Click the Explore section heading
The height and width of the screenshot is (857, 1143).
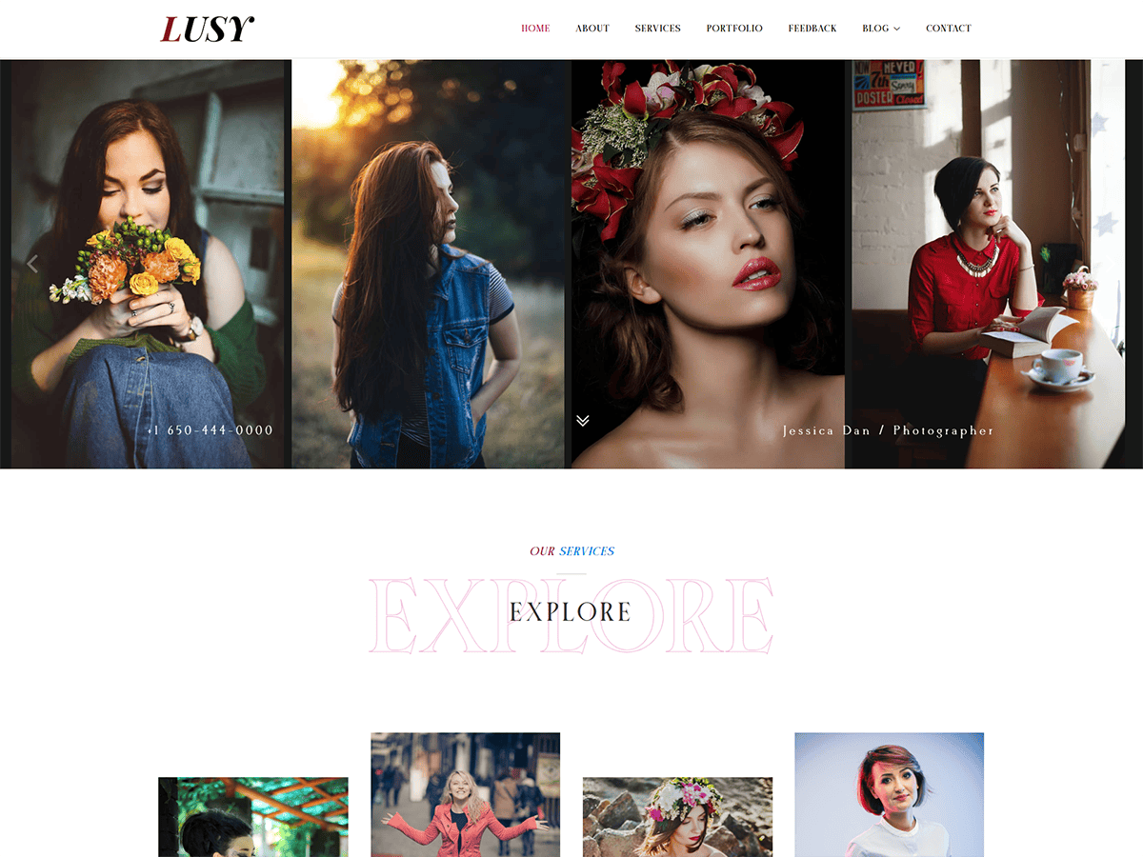571,612
